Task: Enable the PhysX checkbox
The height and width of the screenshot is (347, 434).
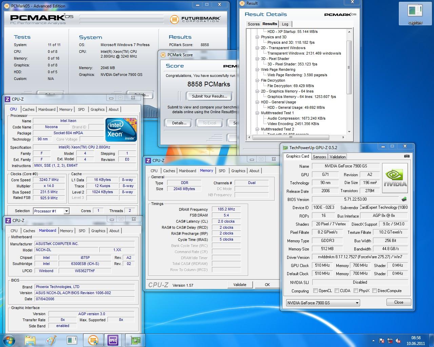Action: click(x=356, y=291)
